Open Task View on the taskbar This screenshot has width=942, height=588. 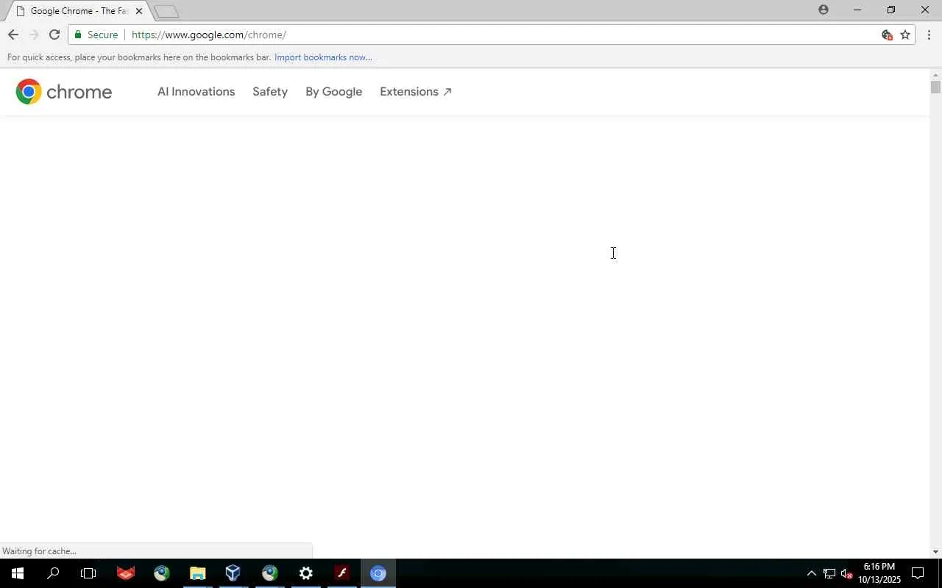click(x=88, y=573)
